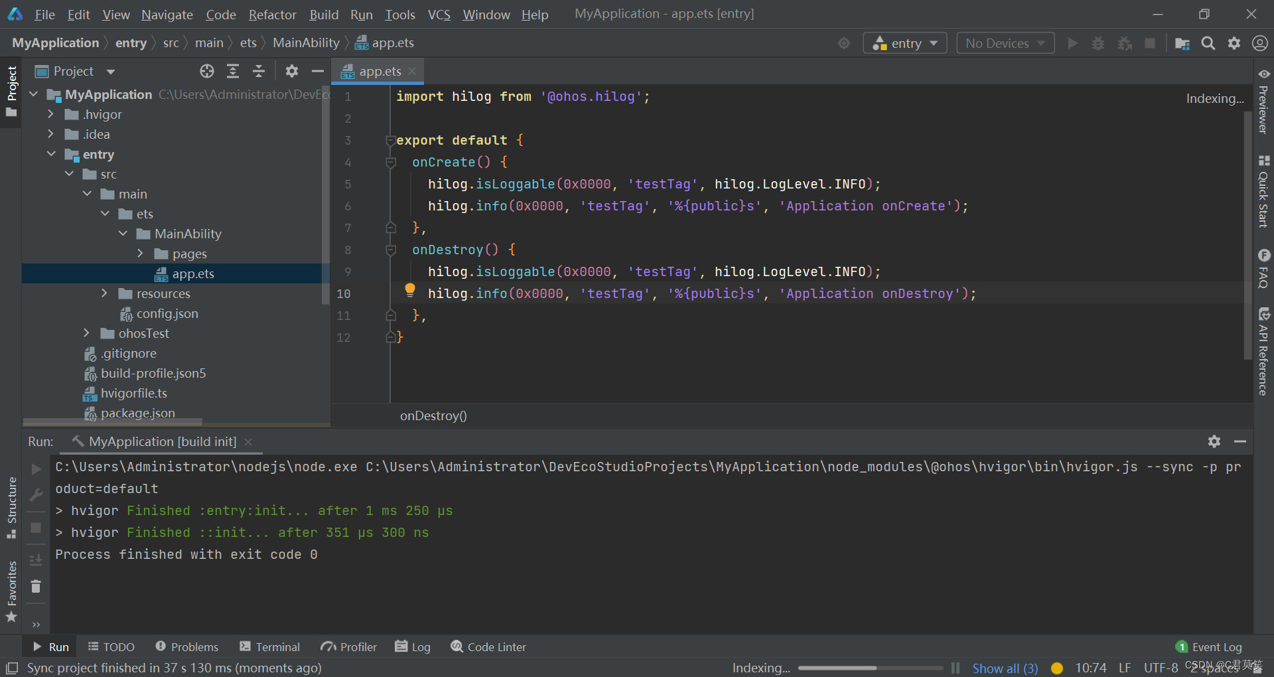
Task: Toggle the Structure side tool window
Action: pyautogui.click(x=11, y=507)
